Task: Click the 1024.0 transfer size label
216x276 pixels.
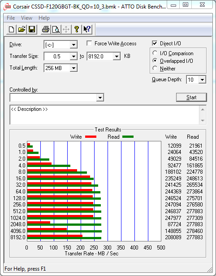Action: click(18, 218)
